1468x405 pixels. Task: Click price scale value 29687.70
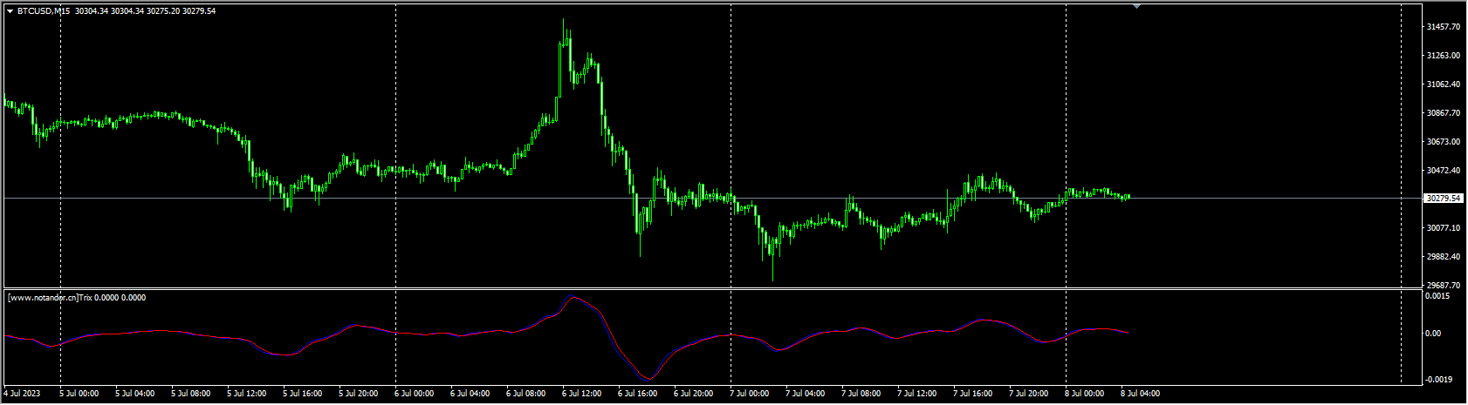coord(1443,286)
